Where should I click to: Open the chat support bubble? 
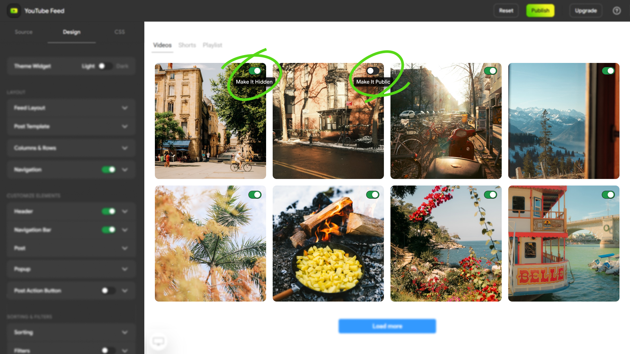(158, 341)
